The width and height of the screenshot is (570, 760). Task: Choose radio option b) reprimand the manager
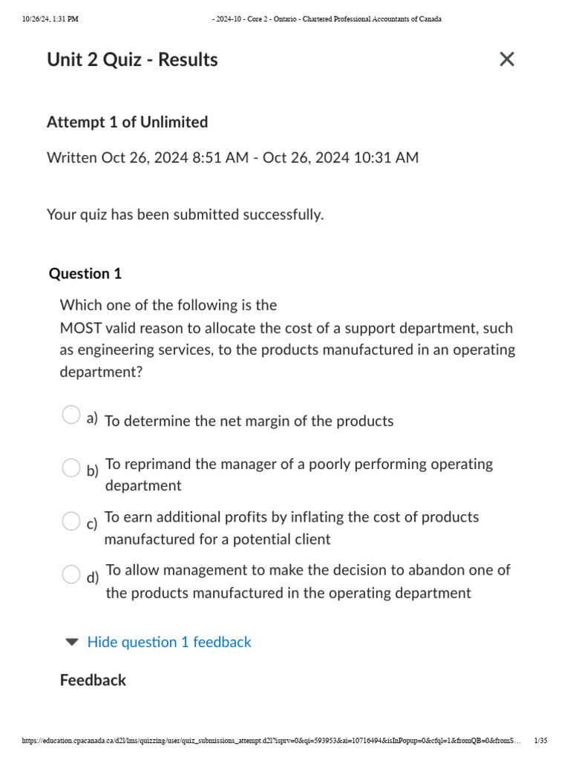[71, 468]
